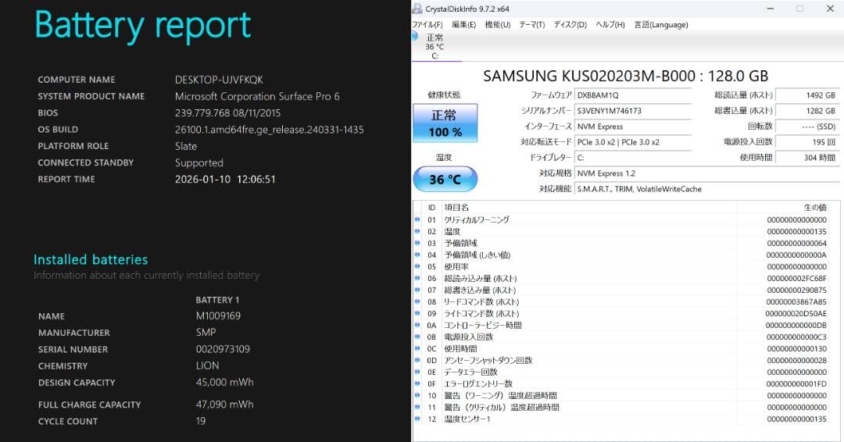Select Microsoft Corporation Surface Pro 6 text
Image resolution: width=844 pixels, height=442 pixels.
(x=257, y=96)
